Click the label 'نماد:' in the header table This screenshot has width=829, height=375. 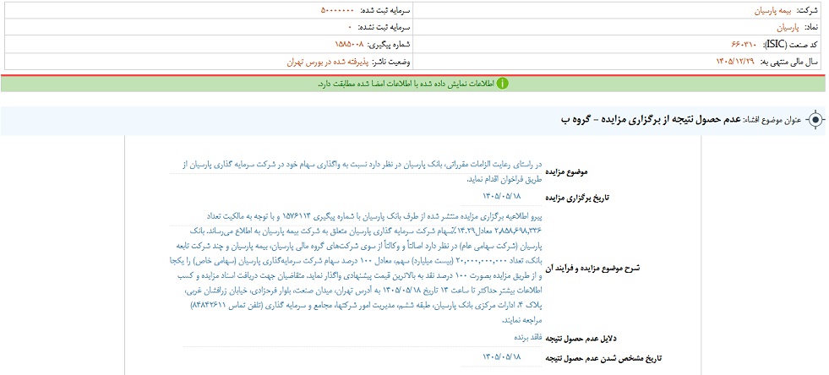click(813, 28)
